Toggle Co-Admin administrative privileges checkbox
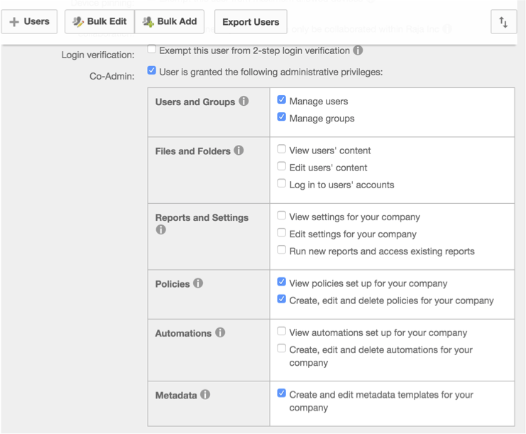The width and height of the screenshot is (526, 434). tap(152, 70)
